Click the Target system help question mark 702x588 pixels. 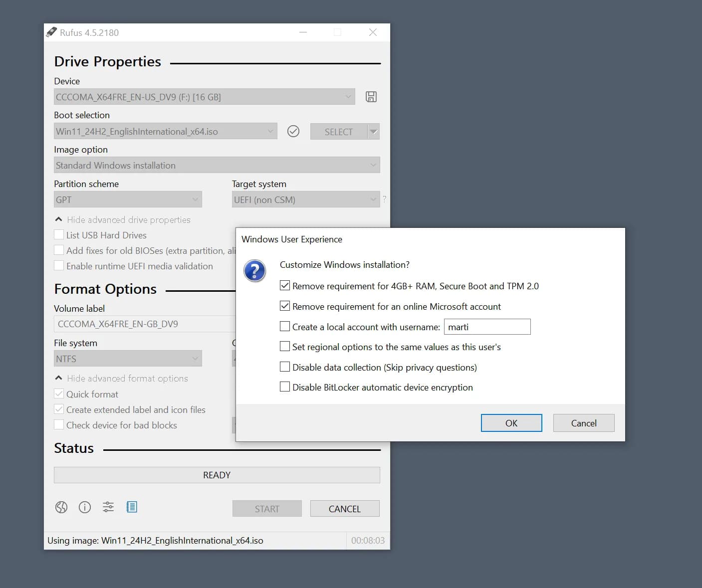384,199
